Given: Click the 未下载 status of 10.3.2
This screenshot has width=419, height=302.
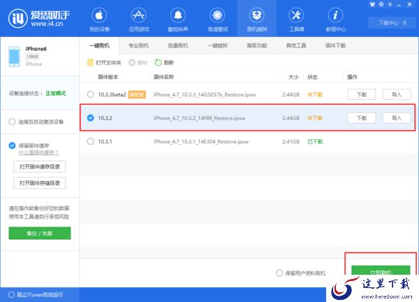Looking at the screenshot, I should (315, 118).
